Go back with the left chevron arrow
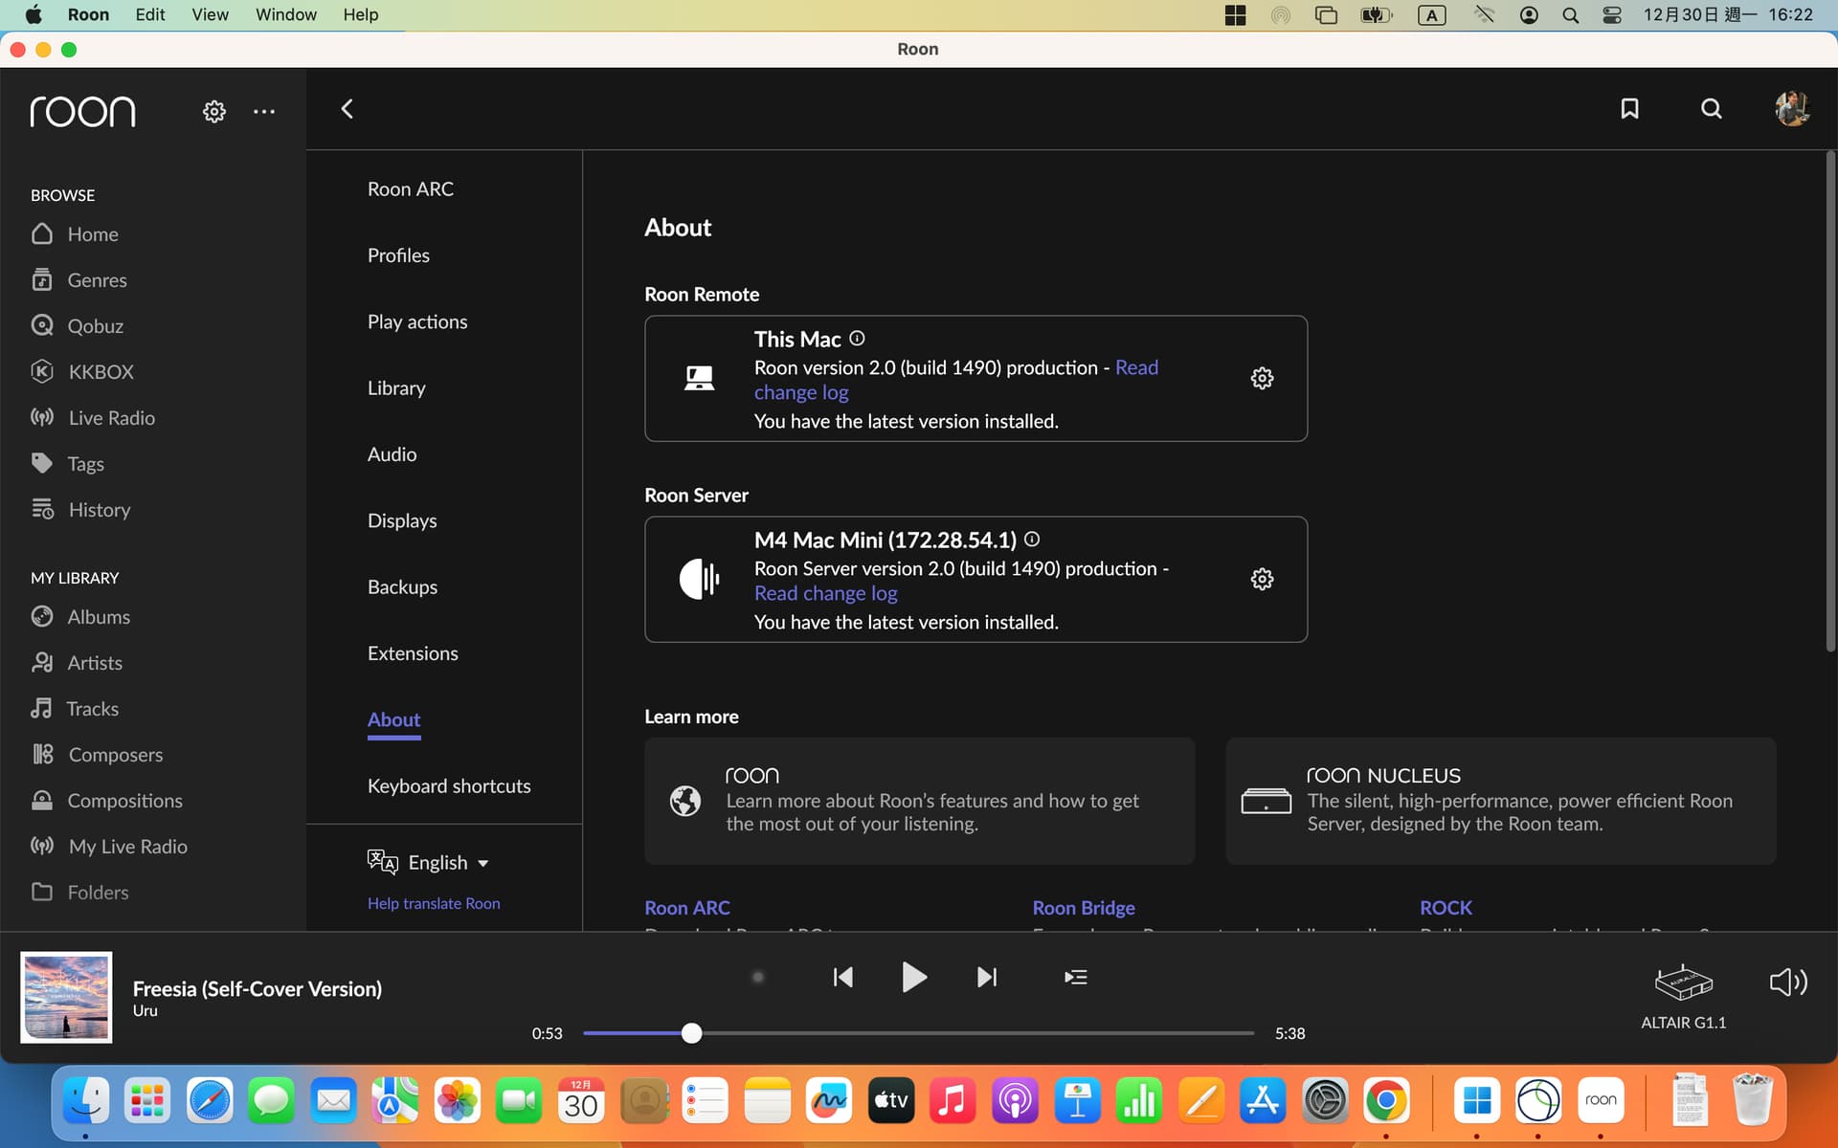 (x=347, y=109)
